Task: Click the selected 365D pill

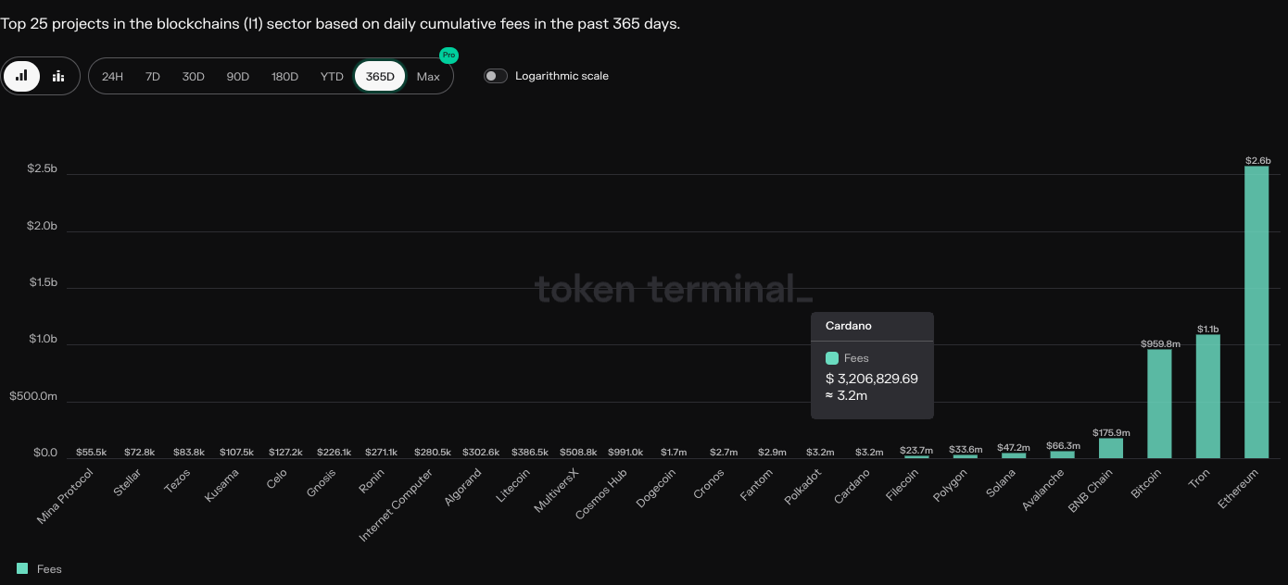Action: 379,76
